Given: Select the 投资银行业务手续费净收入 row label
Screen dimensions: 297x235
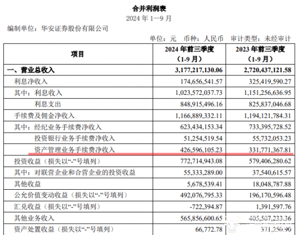Looking at the screenshot, I should click(75, 138).
